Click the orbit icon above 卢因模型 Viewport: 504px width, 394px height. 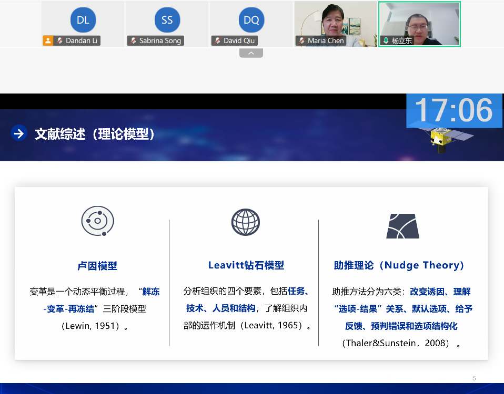pos(98,221)
